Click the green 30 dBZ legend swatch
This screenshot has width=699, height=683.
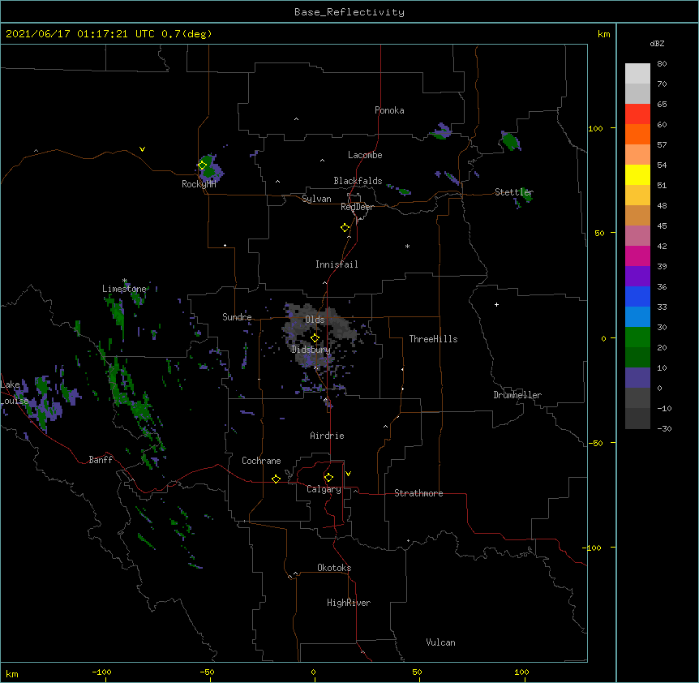637,337
